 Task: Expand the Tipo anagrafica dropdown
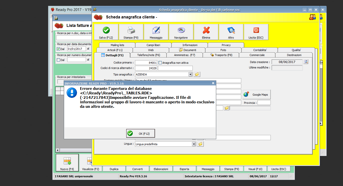coord(190,74)
